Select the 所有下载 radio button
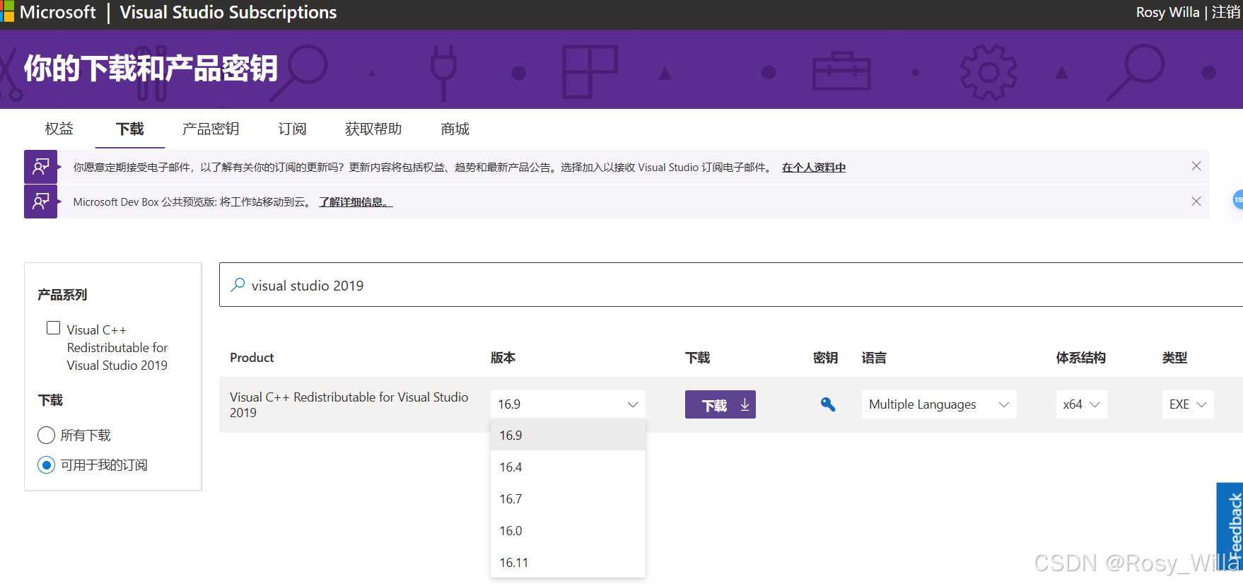The width and height of the screenshot is (1243, 584). [x=46, y=435]
